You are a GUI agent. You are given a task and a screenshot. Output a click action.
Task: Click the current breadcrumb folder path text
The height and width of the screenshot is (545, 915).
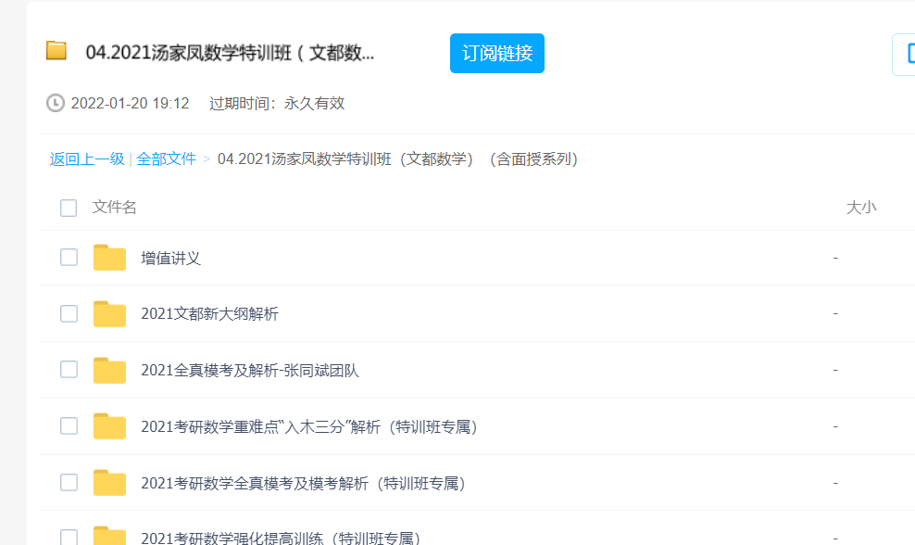coord(397,158)
